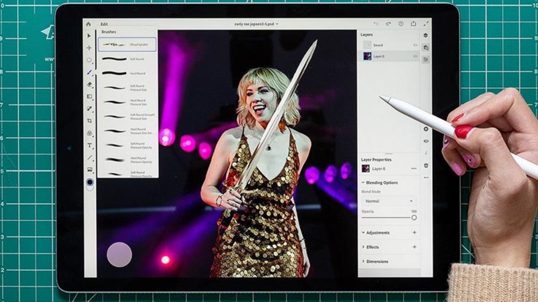This screenshot has height=302, width=538.
Task: Select the Eraser tool
Action: [89, 83]
